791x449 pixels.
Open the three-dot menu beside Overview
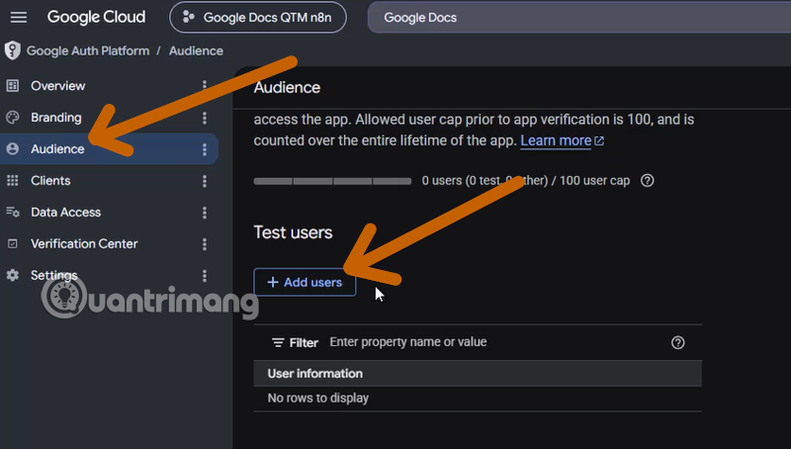pyautogui.click(x=205, y=86)
